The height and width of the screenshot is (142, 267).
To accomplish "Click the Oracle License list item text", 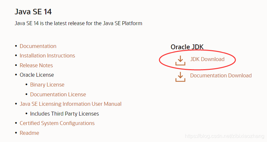I will click(x=37, y=75).
